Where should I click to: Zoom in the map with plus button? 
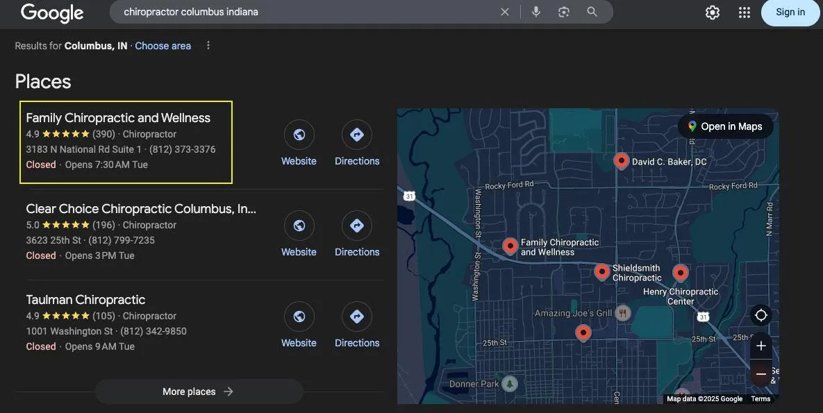pos(761,346)
